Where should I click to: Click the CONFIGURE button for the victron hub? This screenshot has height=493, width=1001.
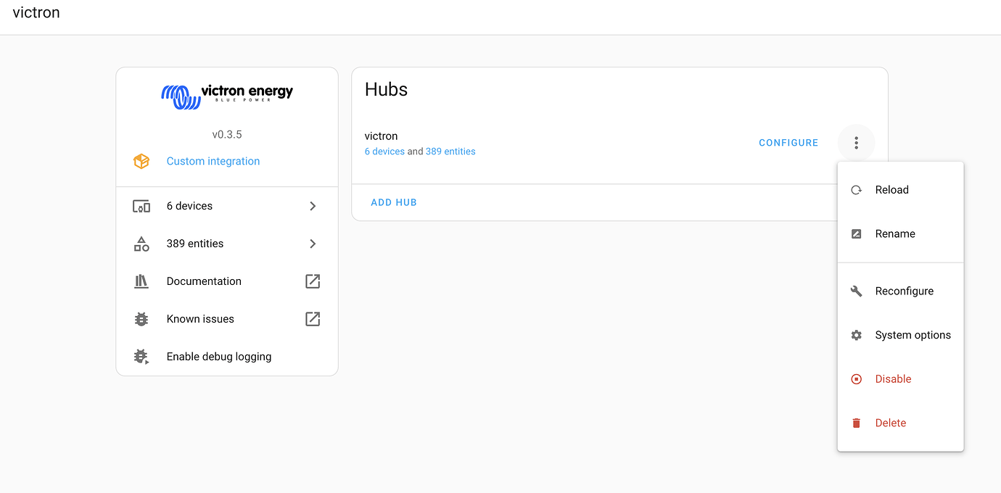[788, 142]
